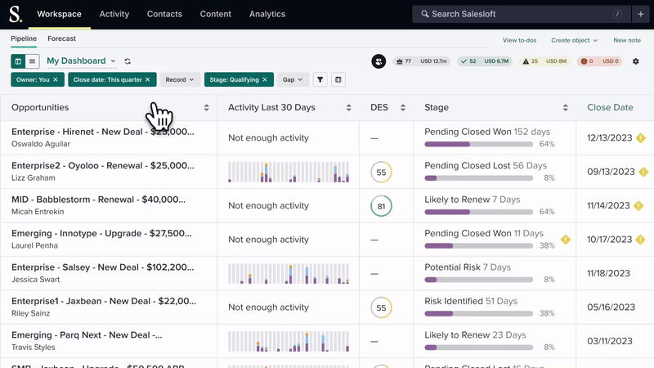The height and width of the screenshot is (368, 654).
Task: Click Oyoloo stage progress bar 8%
Action: pyautogui.click(x=479, y=178)
